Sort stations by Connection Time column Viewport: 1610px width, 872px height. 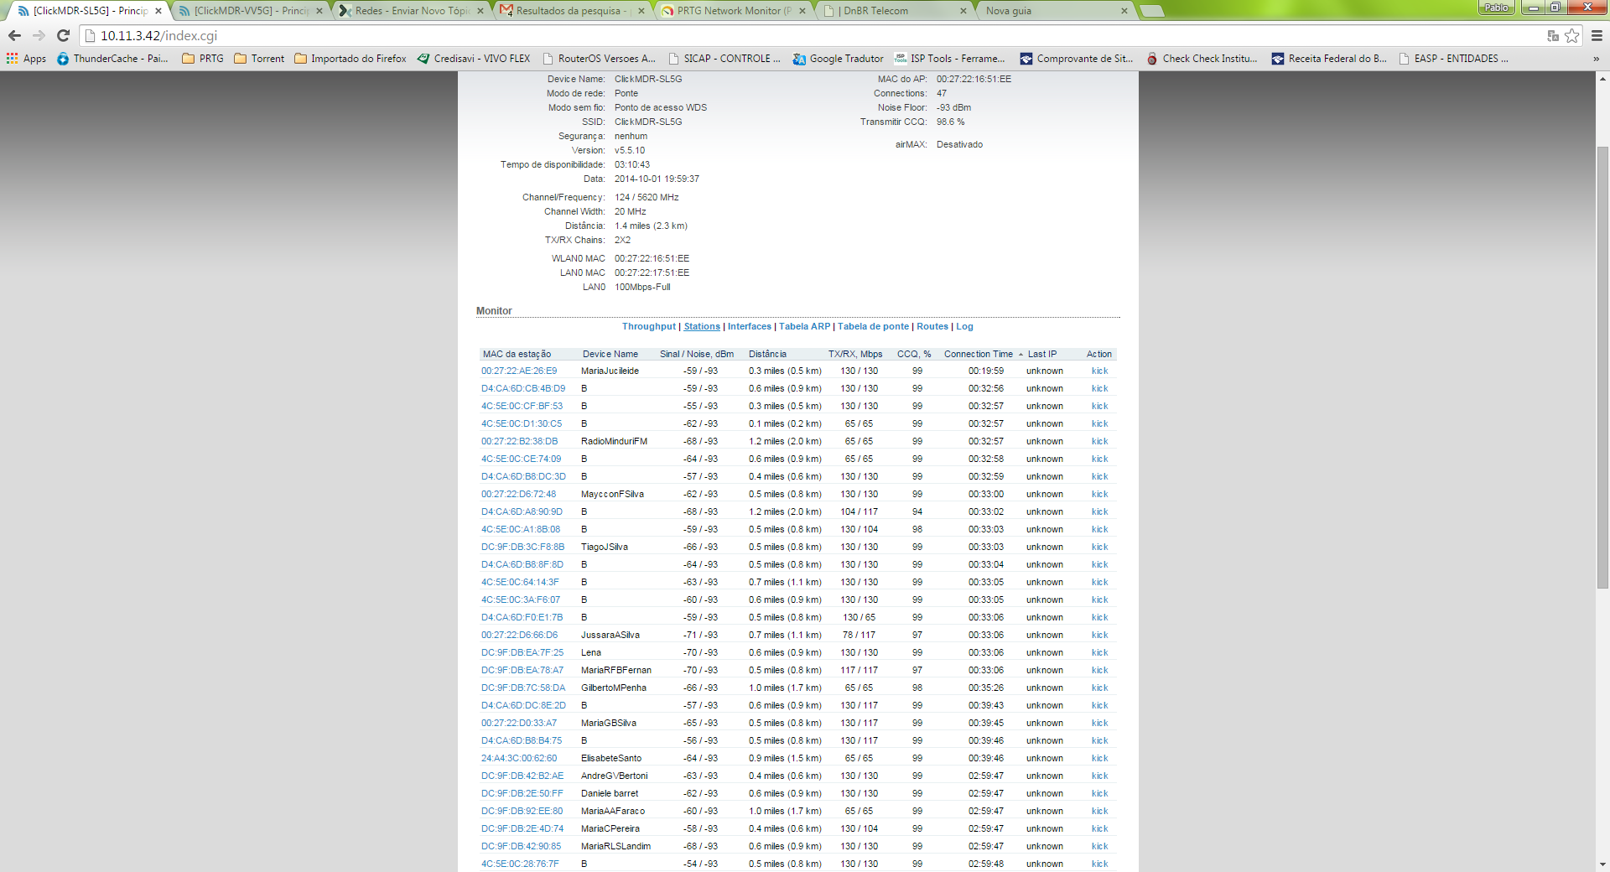pos(979,354)
